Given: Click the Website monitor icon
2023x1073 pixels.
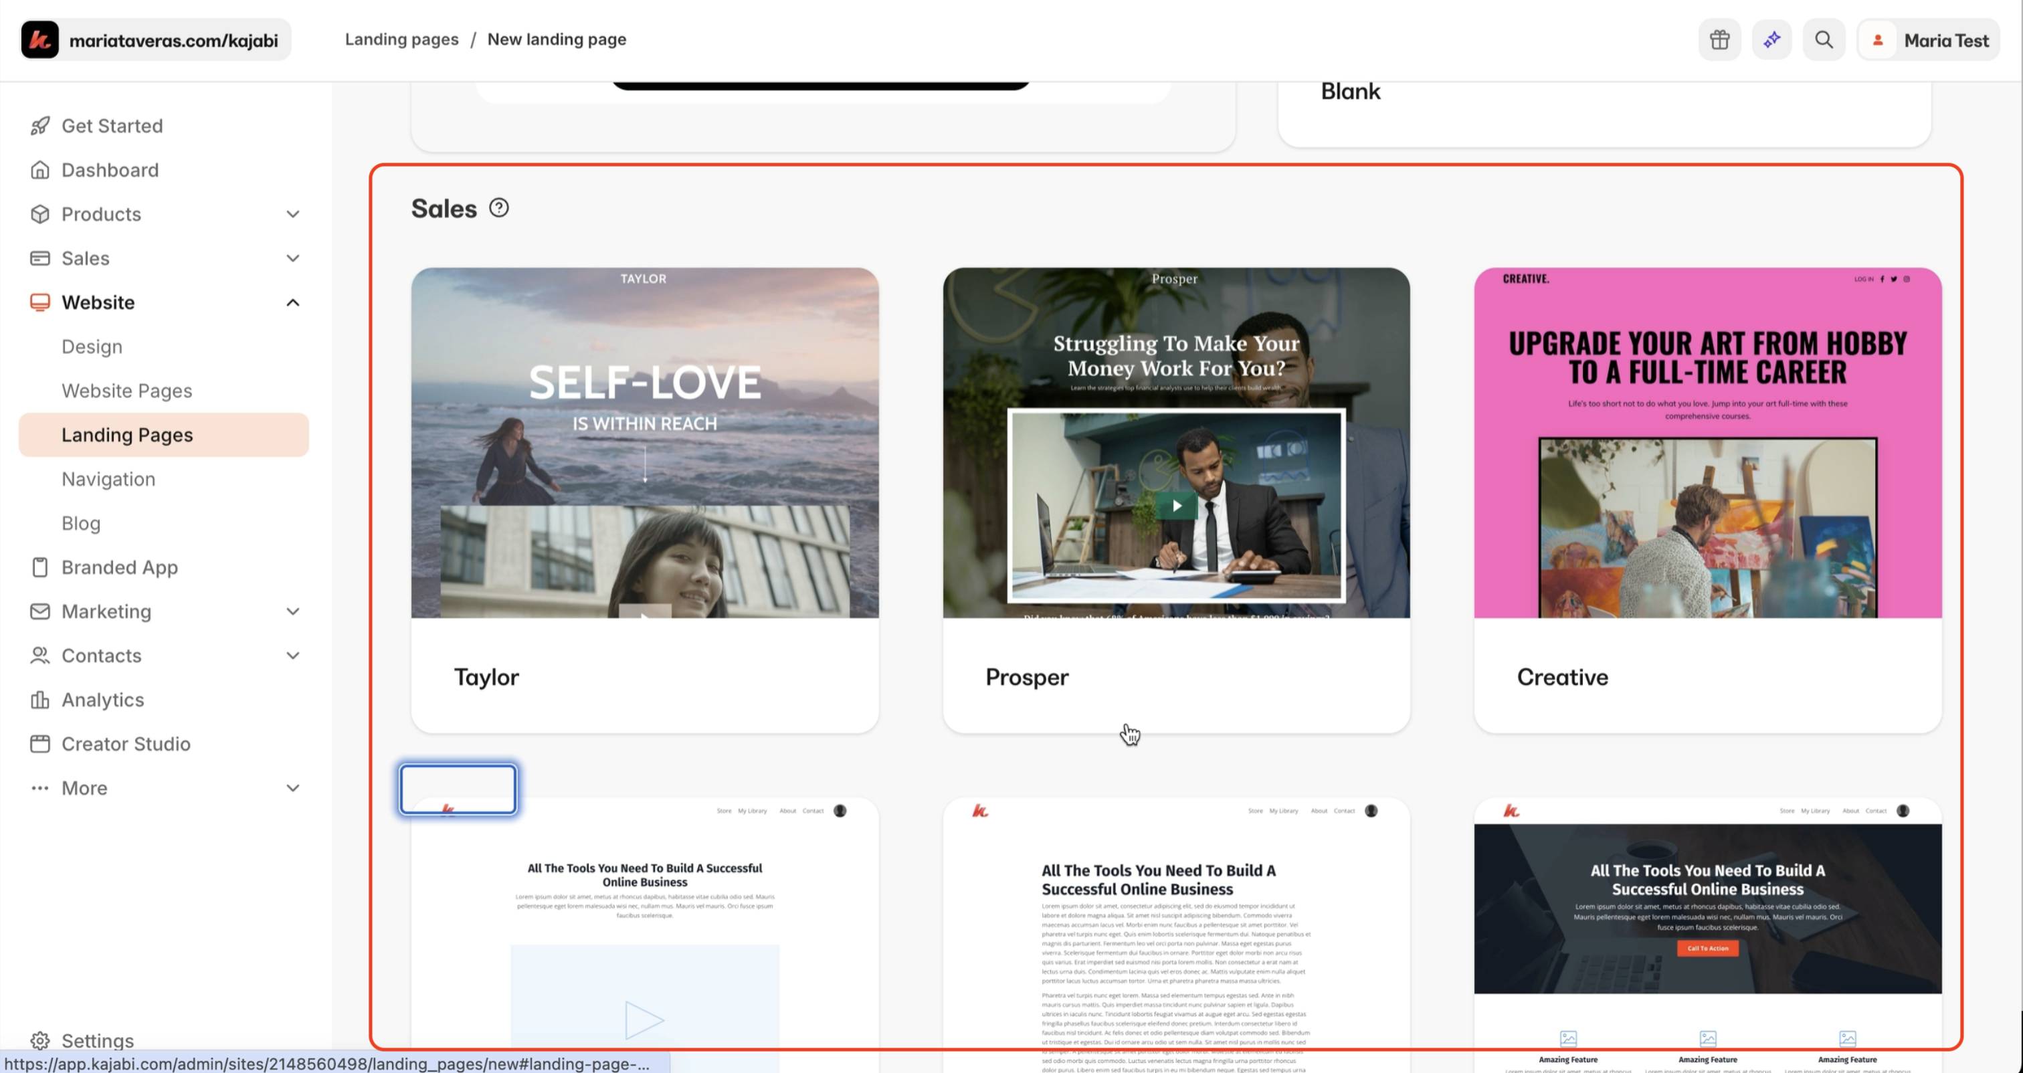Looking at the screenshot, I should (40, 302).
